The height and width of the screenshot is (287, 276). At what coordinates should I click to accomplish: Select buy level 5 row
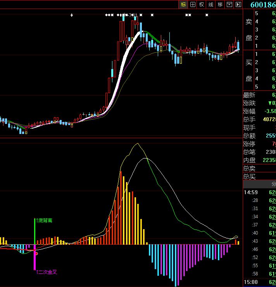265,87
